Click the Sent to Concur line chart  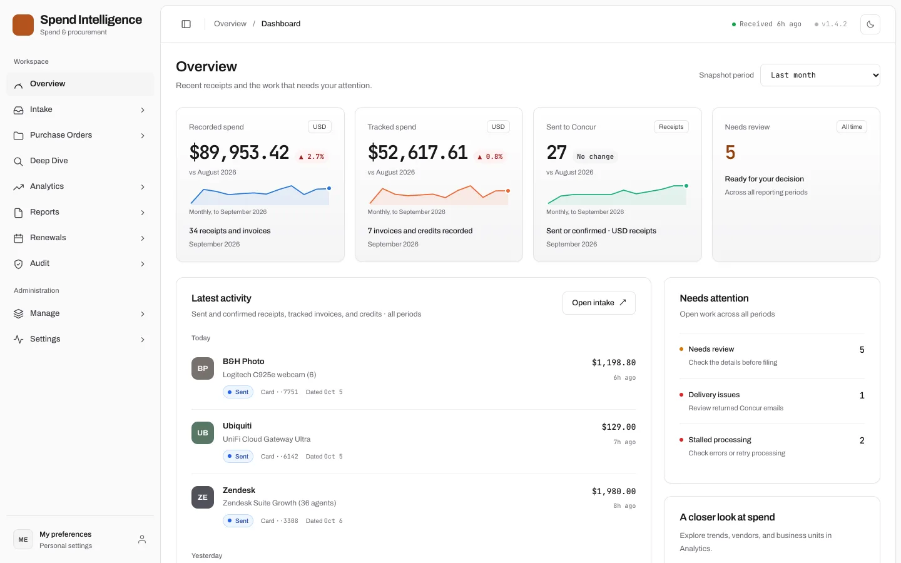tap(618, 195)
